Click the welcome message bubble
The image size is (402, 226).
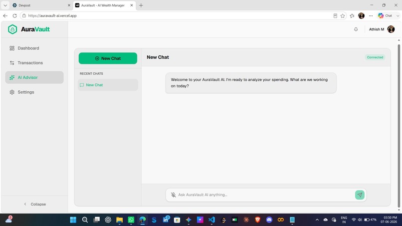(x=251, y=83)
